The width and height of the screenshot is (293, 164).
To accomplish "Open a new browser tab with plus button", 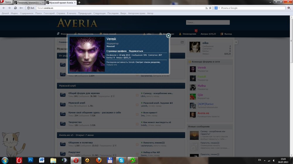I will (x=79, y=2).
